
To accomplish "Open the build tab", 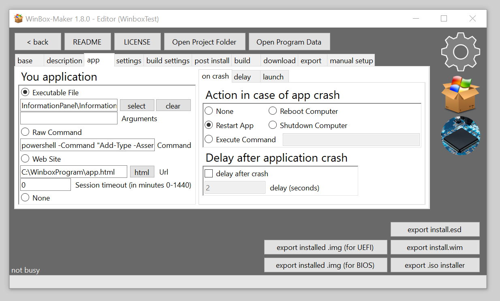I will click(x=246, y=60).
